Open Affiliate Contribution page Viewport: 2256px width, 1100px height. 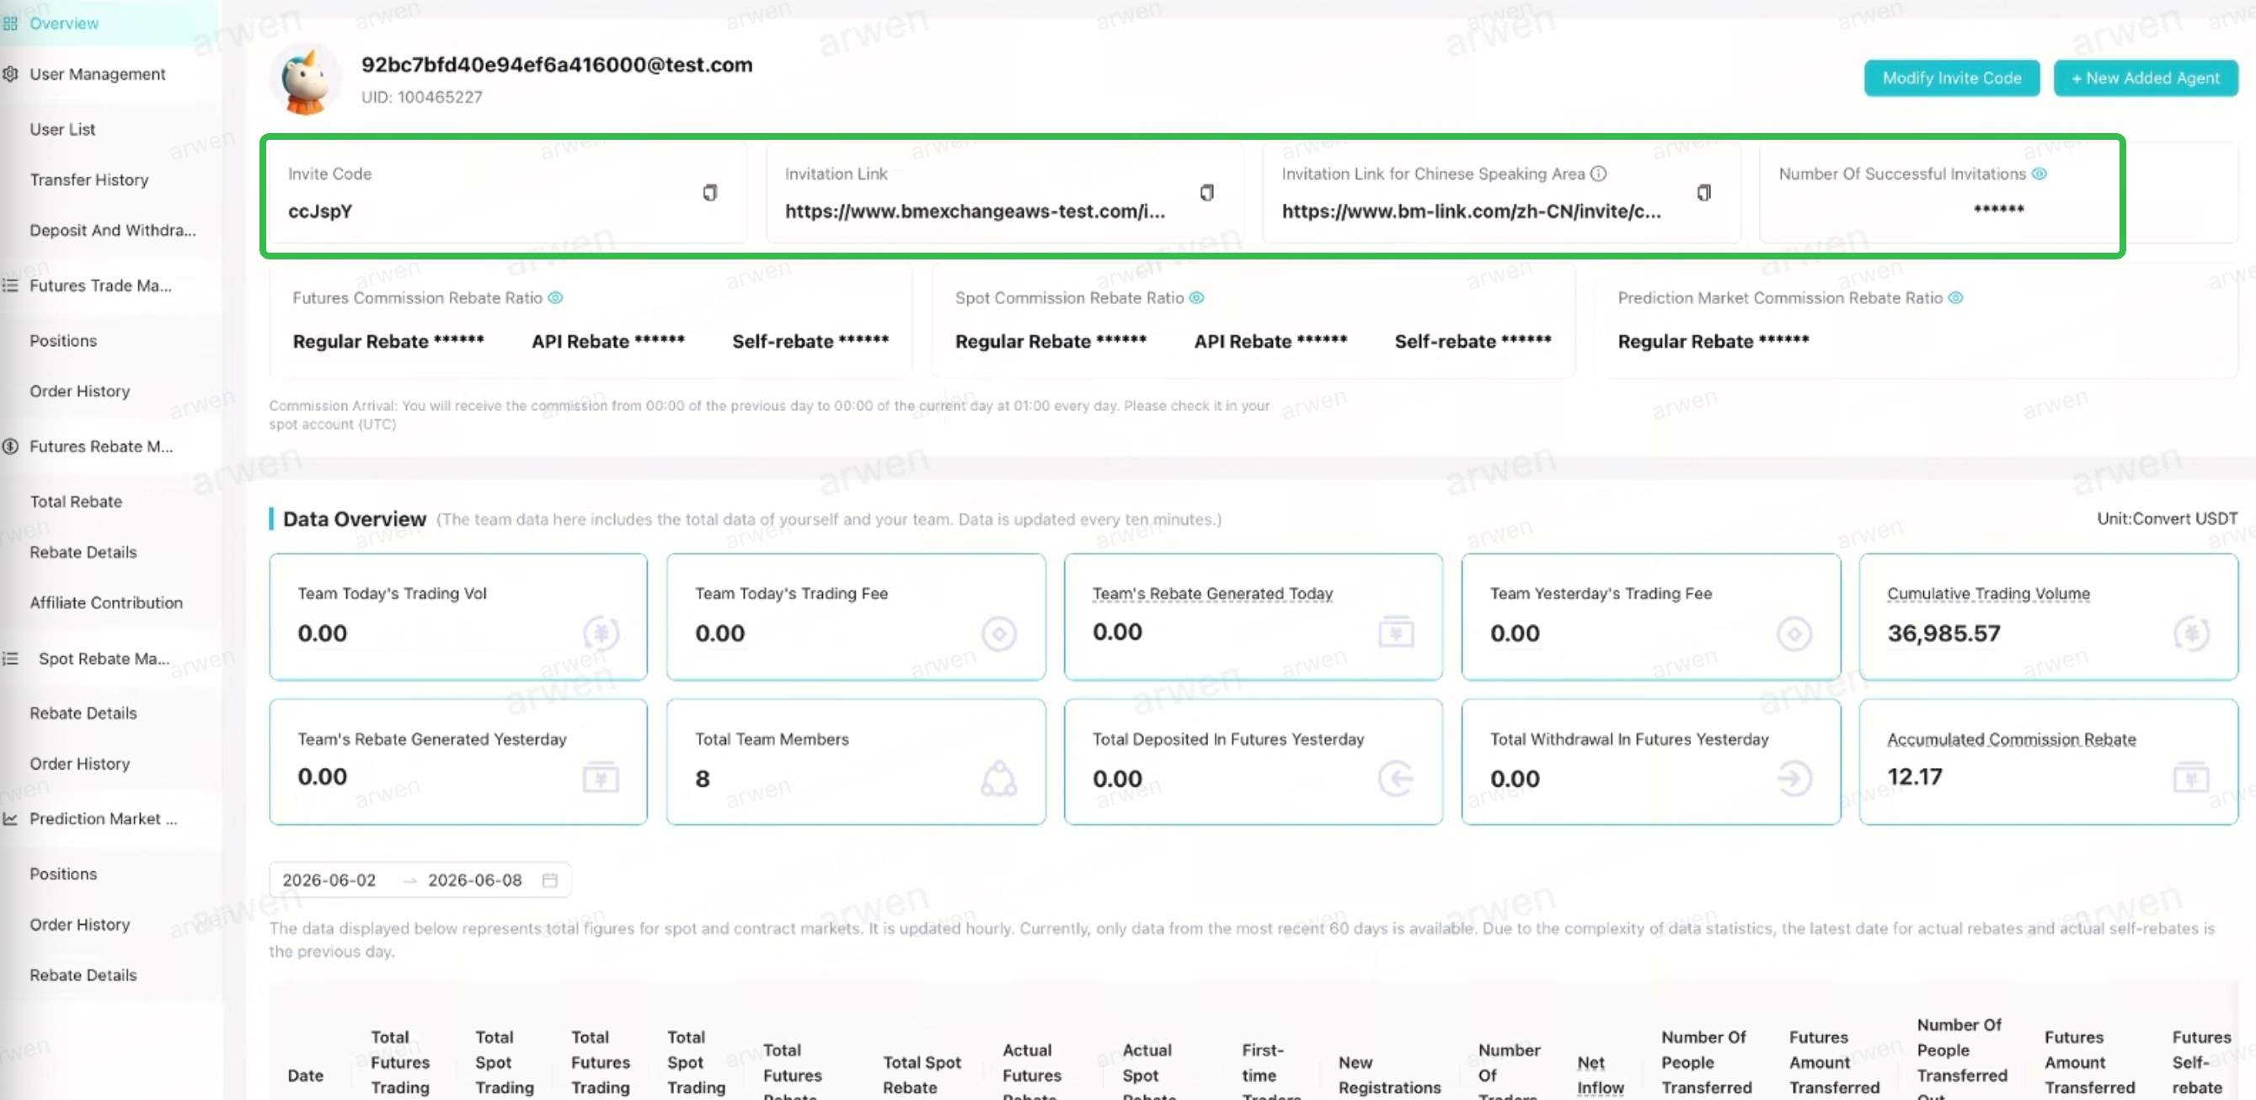[x=106, y=602]
